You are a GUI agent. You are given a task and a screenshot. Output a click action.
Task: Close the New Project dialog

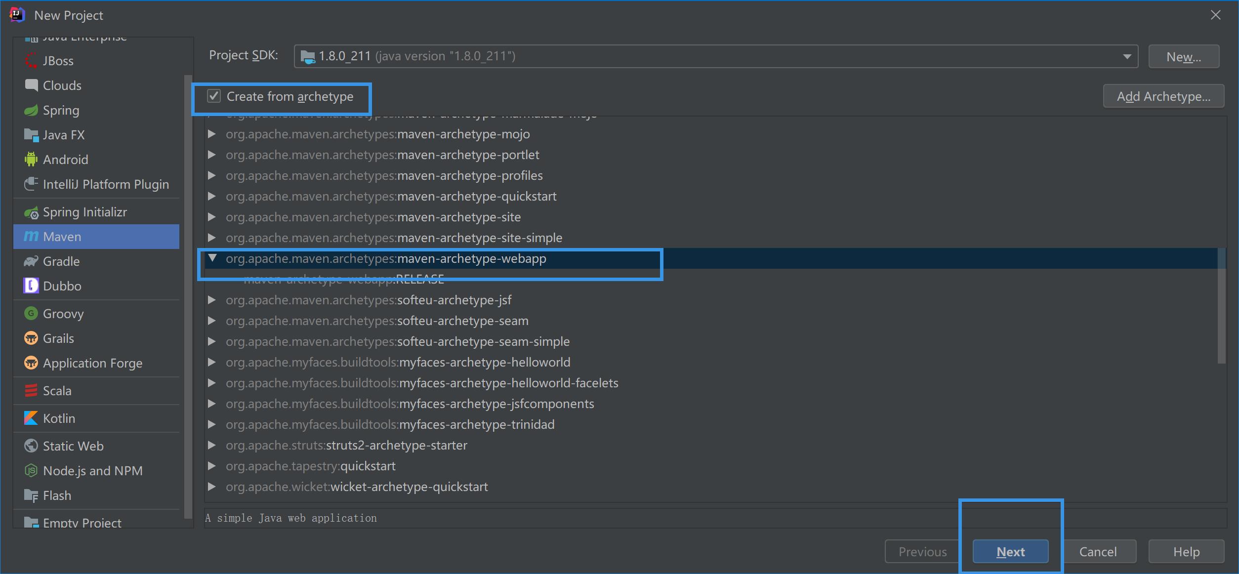(x=1216, y=15)
